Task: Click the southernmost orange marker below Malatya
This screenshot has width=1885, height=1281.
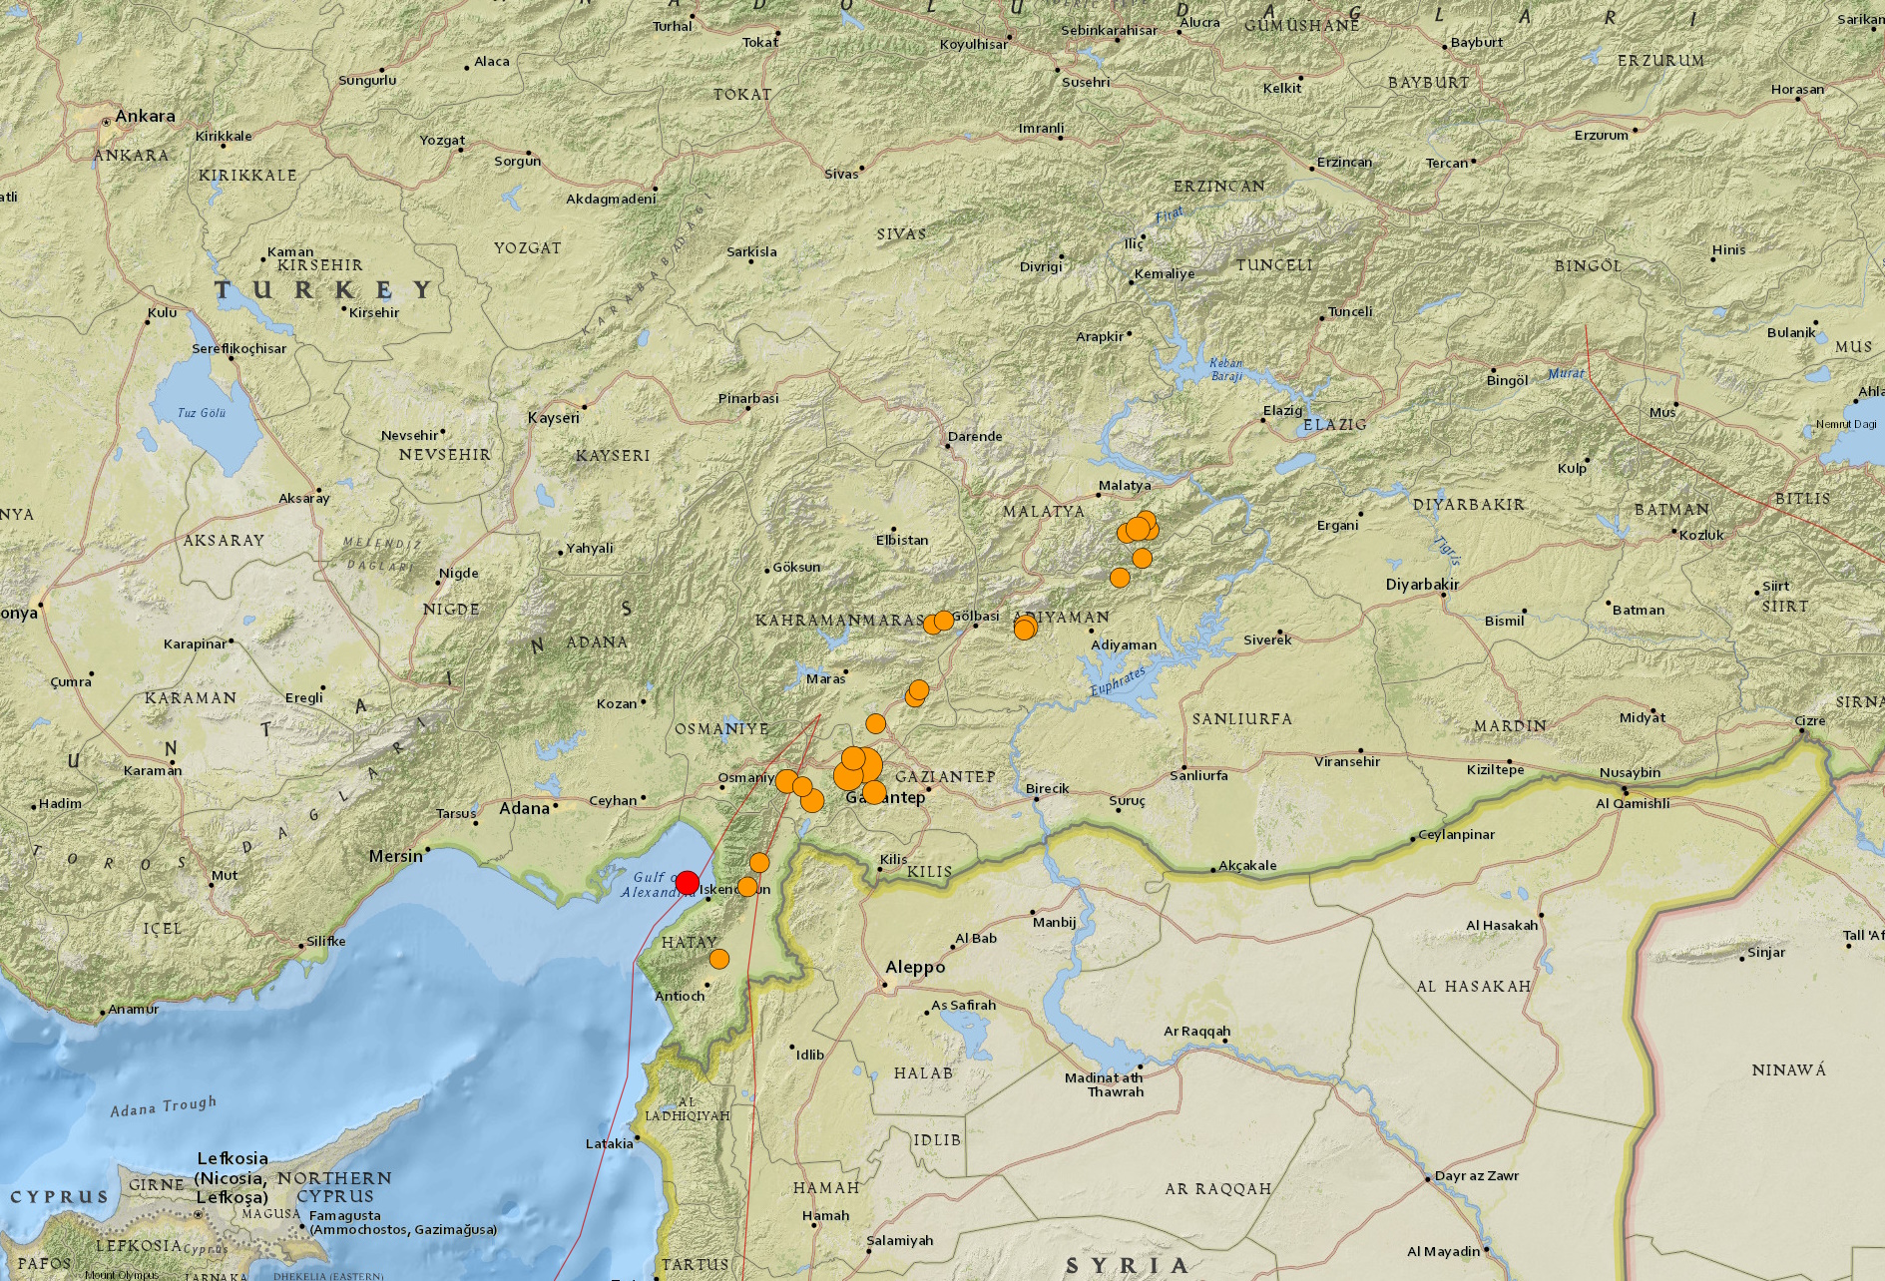Action: click(x=1120, y=578)
